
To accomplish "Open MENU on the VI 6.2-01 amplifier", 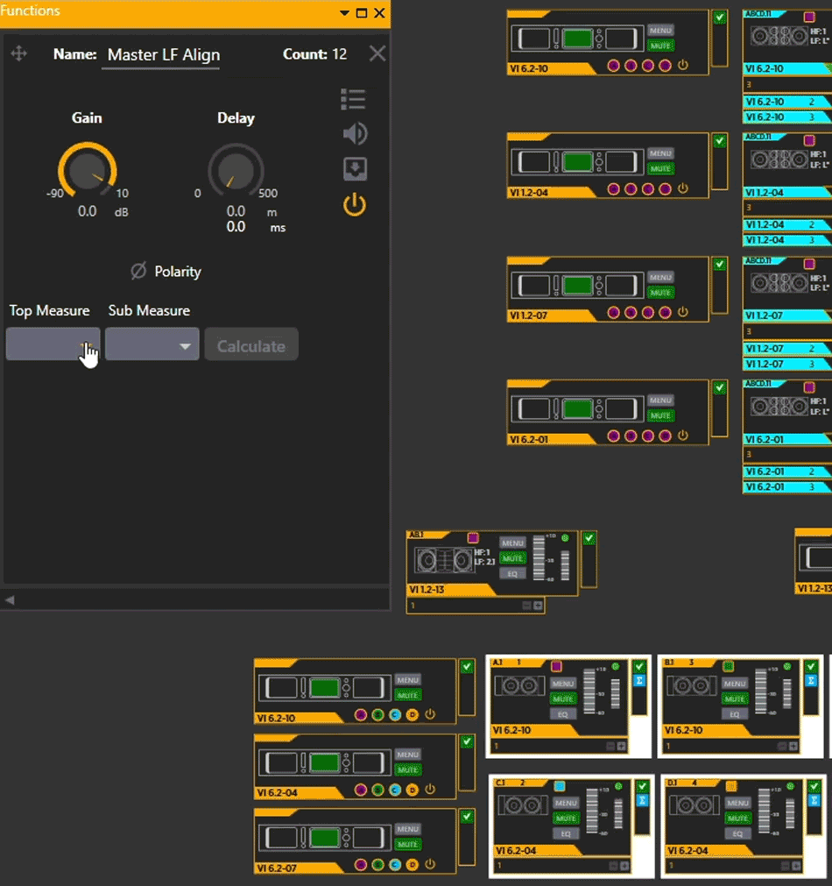I will coord(660,400).
